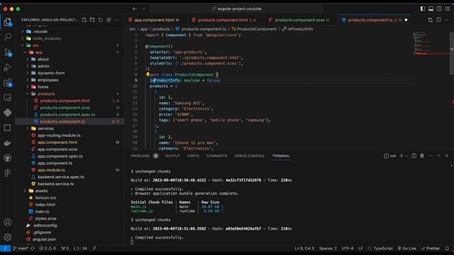
Task: Click the editor minimap
Action: [431, 43]
